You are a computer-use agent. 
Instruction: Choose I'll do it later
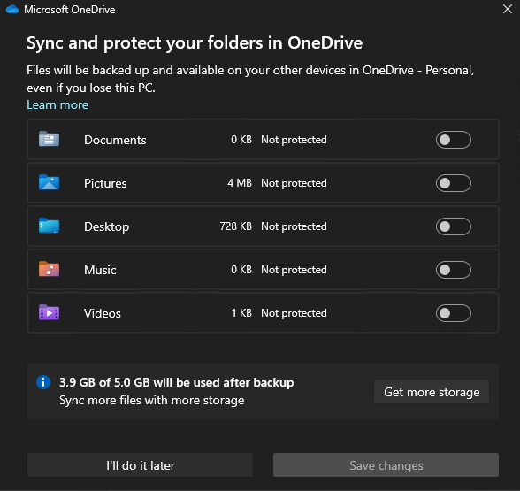point(140,465)
